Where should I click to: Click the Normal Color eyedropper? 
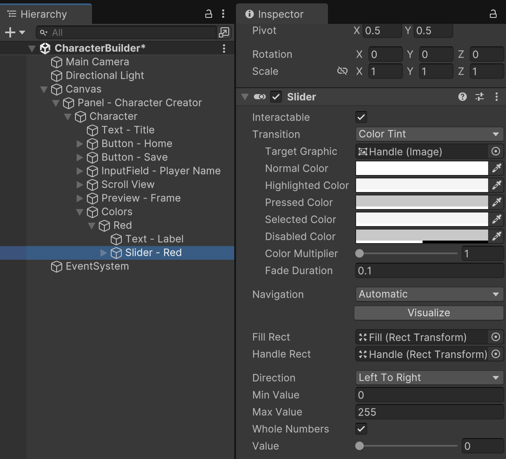pos(497,168)
